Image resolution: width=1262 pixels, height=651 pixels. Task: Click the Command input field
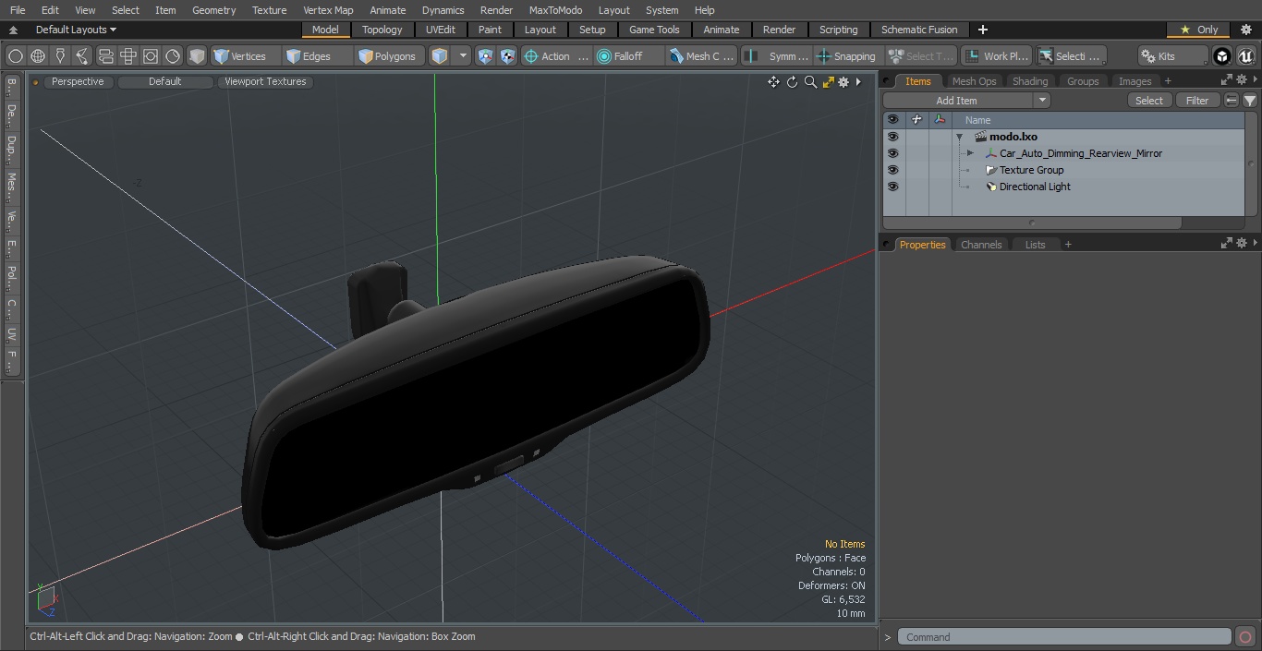1064,637
